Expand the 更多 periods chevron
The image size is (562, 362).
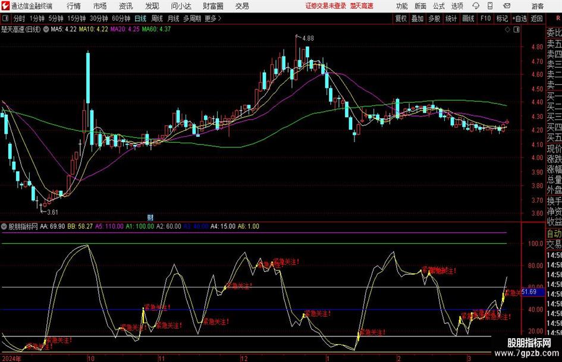[x=219, y=18]
